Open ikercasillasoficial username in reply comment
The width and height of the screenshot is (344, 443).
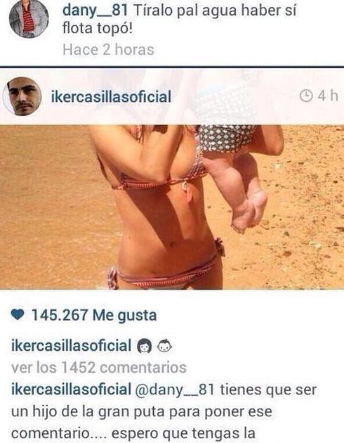point(72,390)
